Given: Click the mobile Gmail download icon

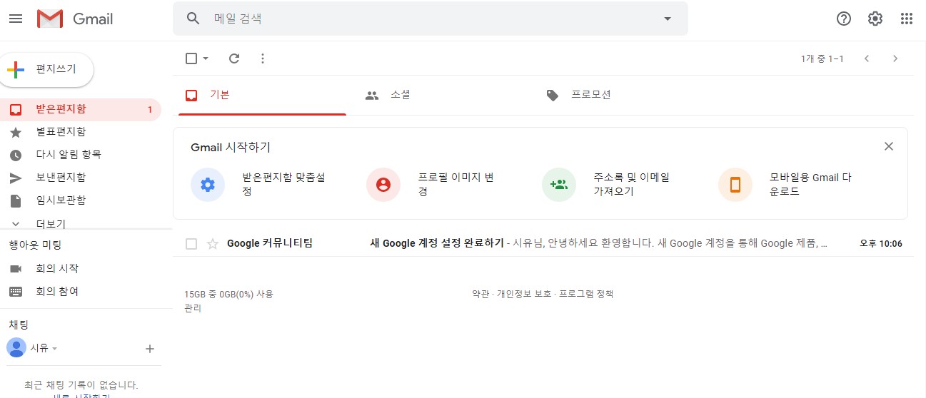Looking at the screenshot, I should click(x=735, y=185).
